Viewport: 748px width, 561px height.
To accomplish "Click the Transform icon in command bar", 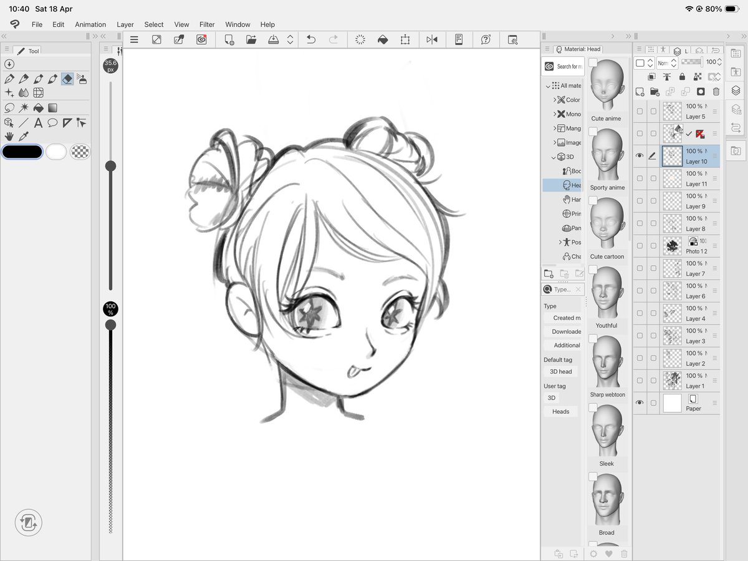I will coord(405,39).
